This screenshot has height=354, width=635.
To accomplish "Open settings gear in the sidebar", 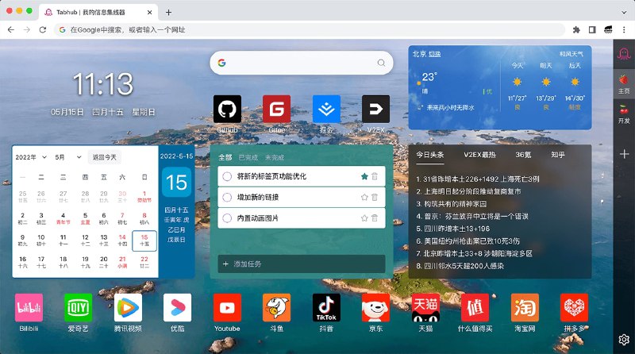I will (624, 339).
